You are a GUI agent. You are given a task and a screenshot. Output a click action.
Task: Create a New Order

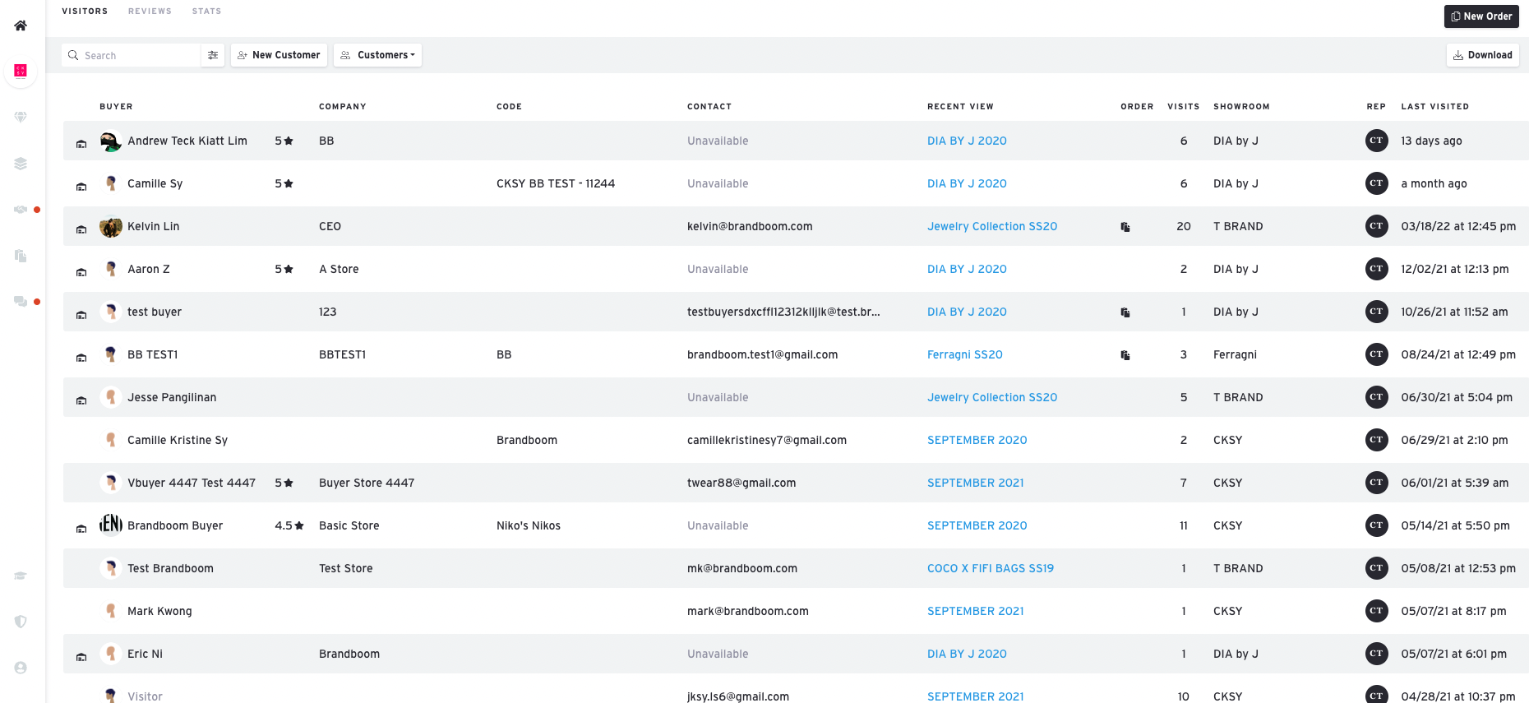click(x=1481, y=16)
